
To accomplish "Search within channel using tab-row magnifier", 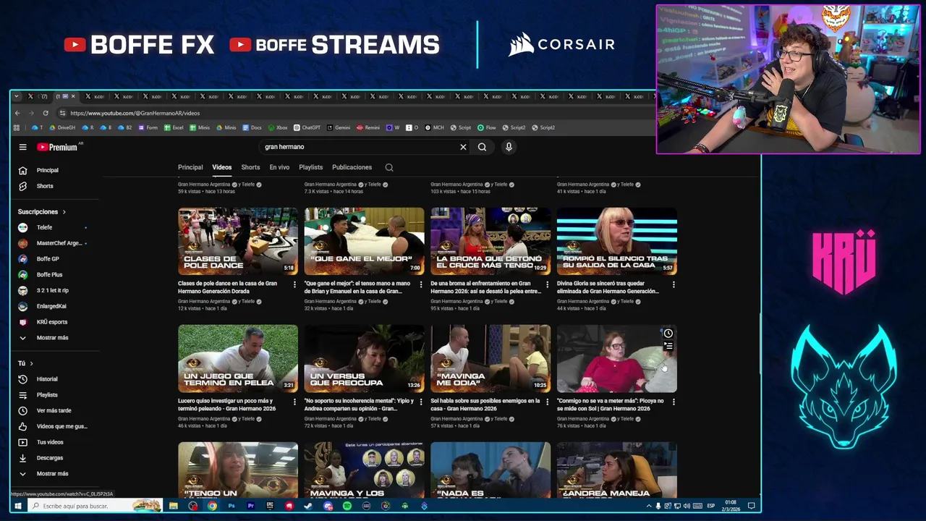I will pyautogui.click(x=389, y=167).
